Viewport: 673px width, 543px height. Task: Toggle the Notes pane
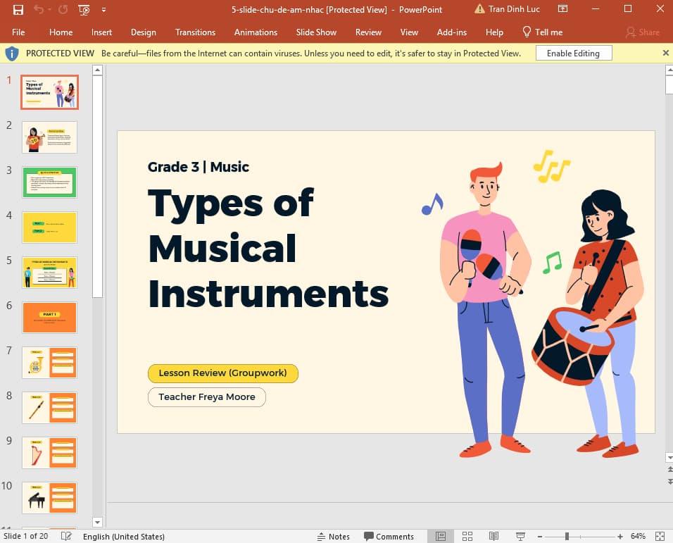pyautogui.click(x=333, y=536)
